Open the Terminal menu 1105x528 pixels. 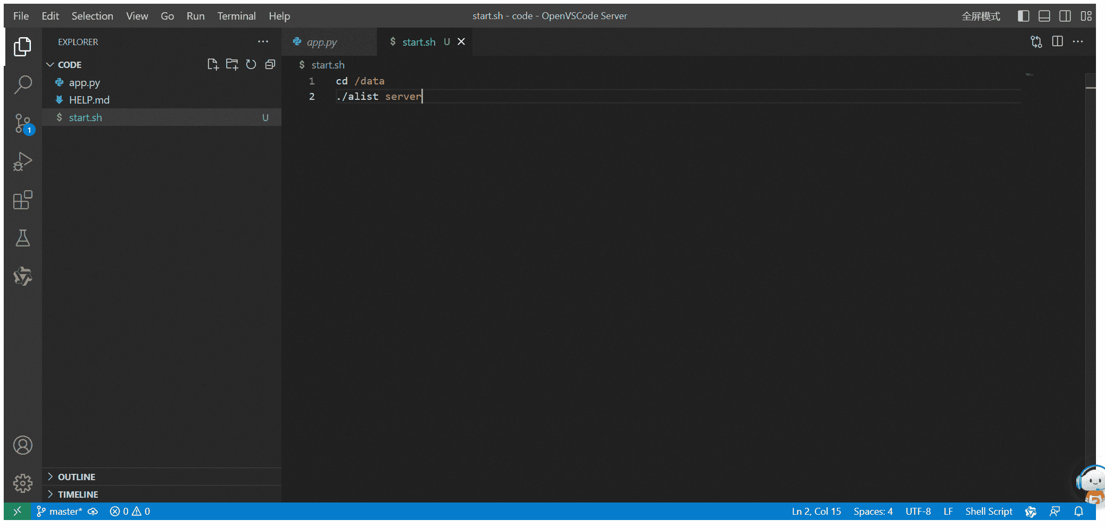pos(236,16)
